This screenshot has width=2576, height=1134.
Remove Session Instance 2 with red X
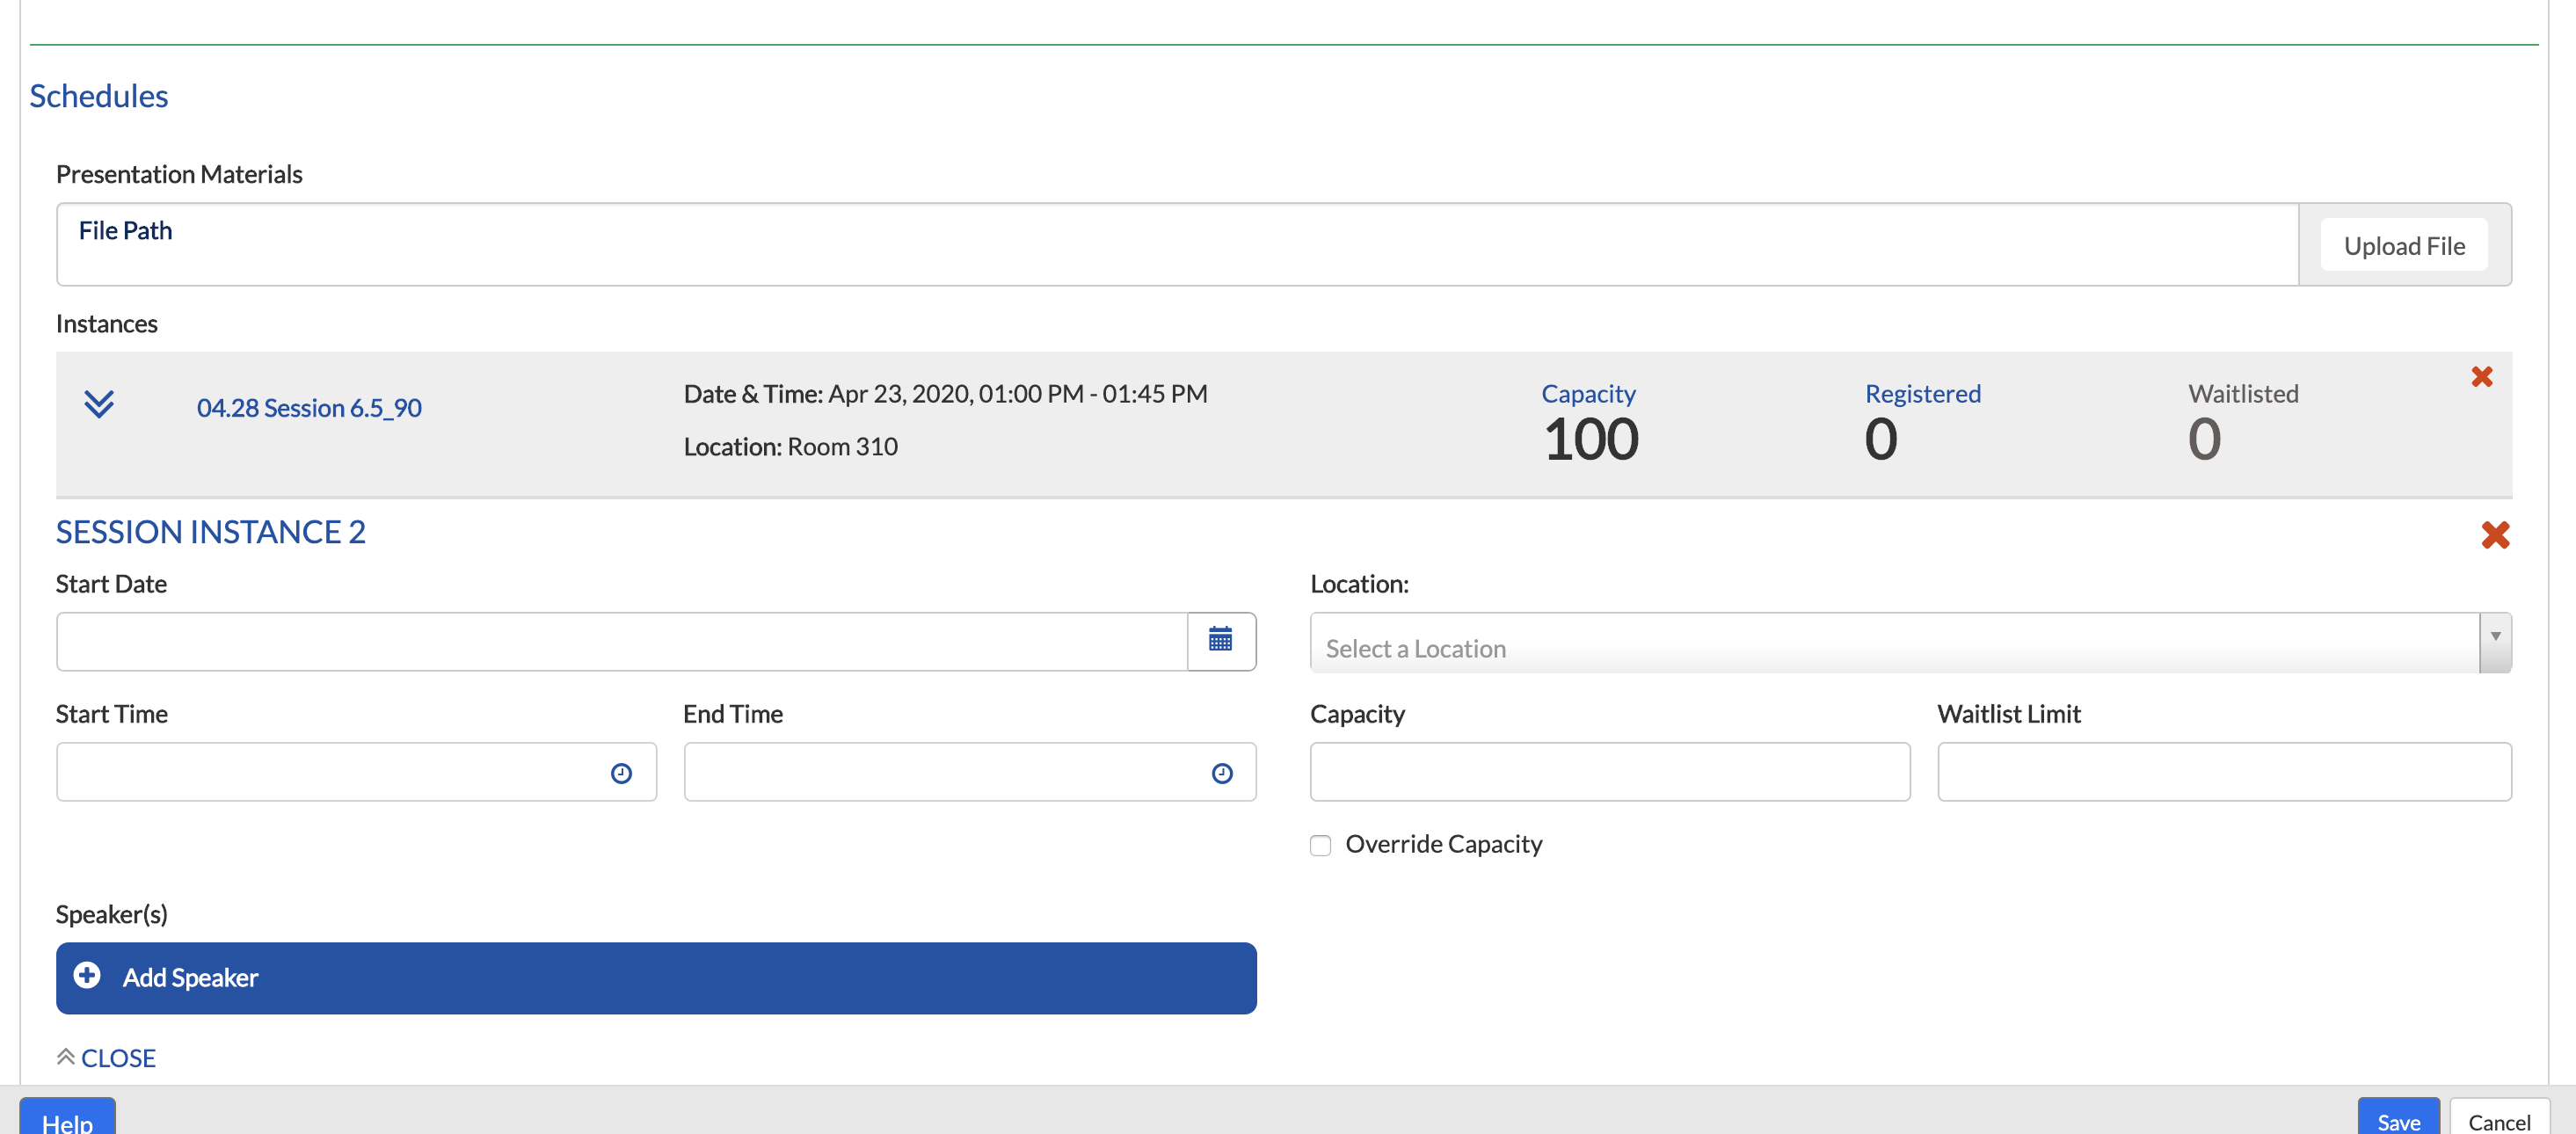[x=2495, y=534]
